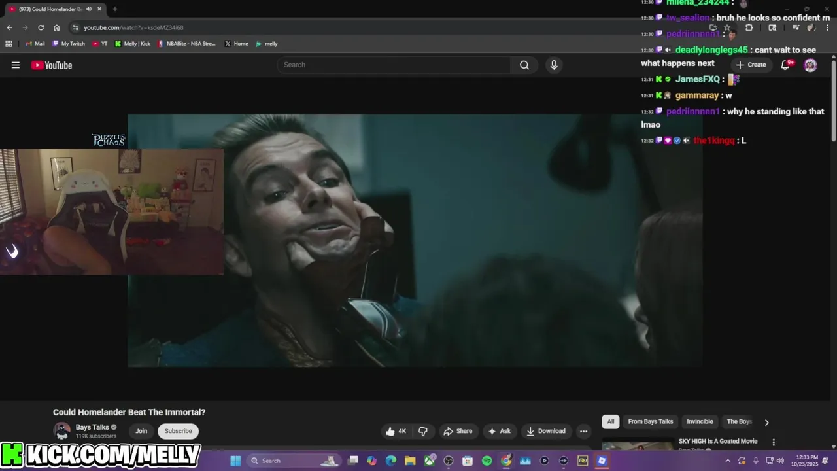Open the bookmarks apps grid icon
Screen dimensions: 837x471
[x=9, y=44]
